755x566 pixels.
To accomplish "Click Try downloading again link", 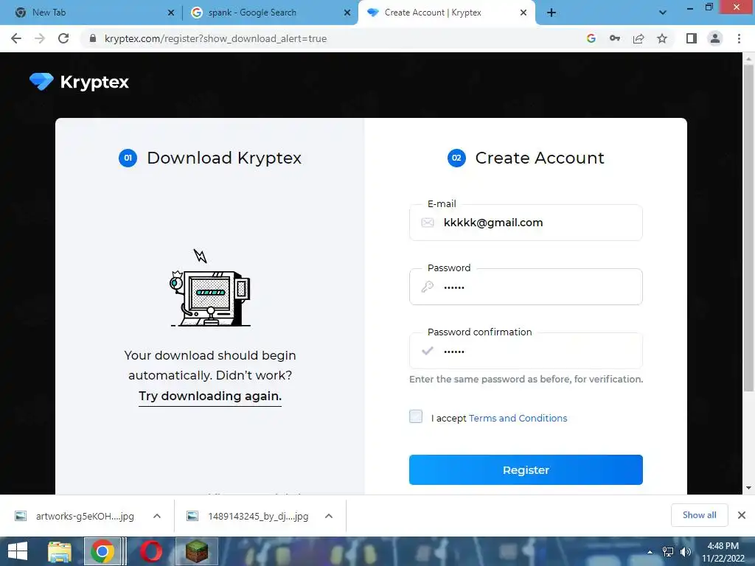I will click(210, 396).
